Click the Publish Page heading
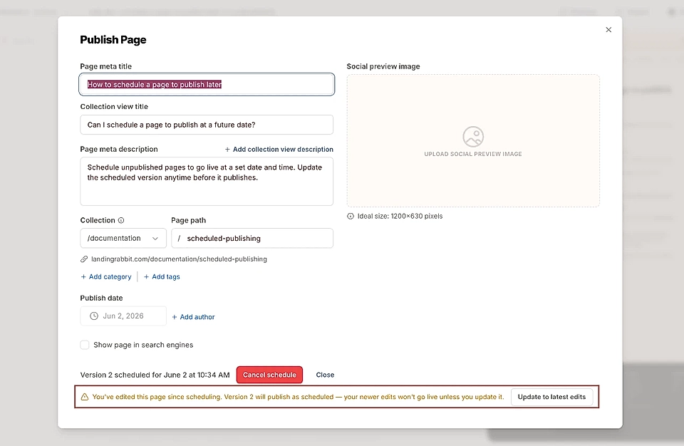Image resolution: width=684 pixels, height=446 pixels. [x=113, y=40]
